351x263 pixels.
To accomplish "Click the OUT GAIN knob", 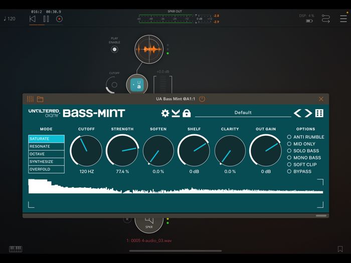I will tap(266, 150).
